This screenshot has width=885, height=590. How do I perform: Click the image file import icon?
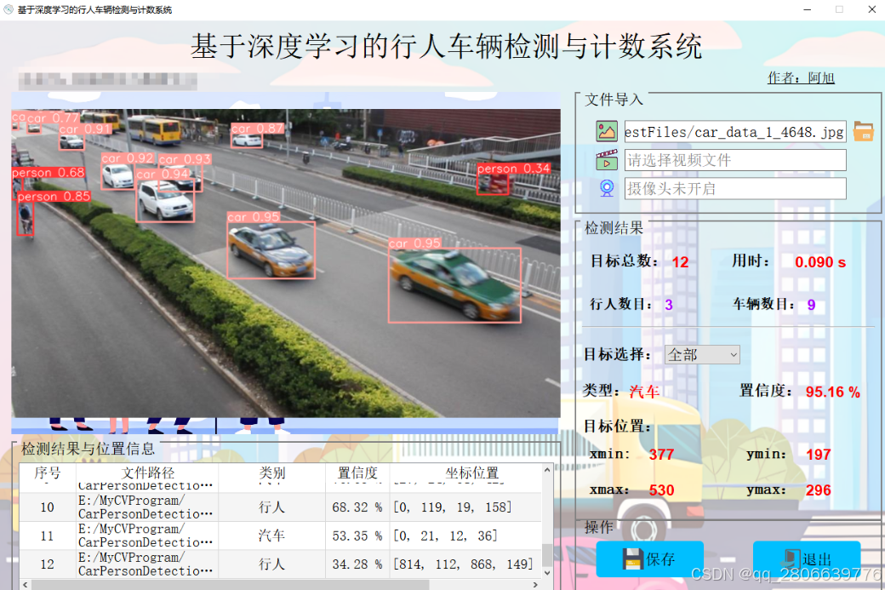(607, 132)
